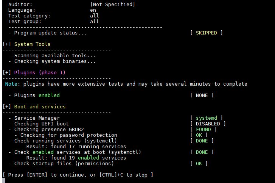Click the [+] marker beside System Tools

(x=7, y=44)
